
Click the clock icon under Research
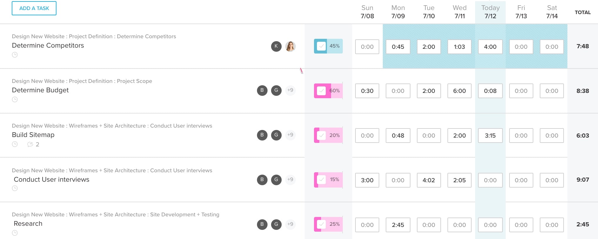coord(15,233)
